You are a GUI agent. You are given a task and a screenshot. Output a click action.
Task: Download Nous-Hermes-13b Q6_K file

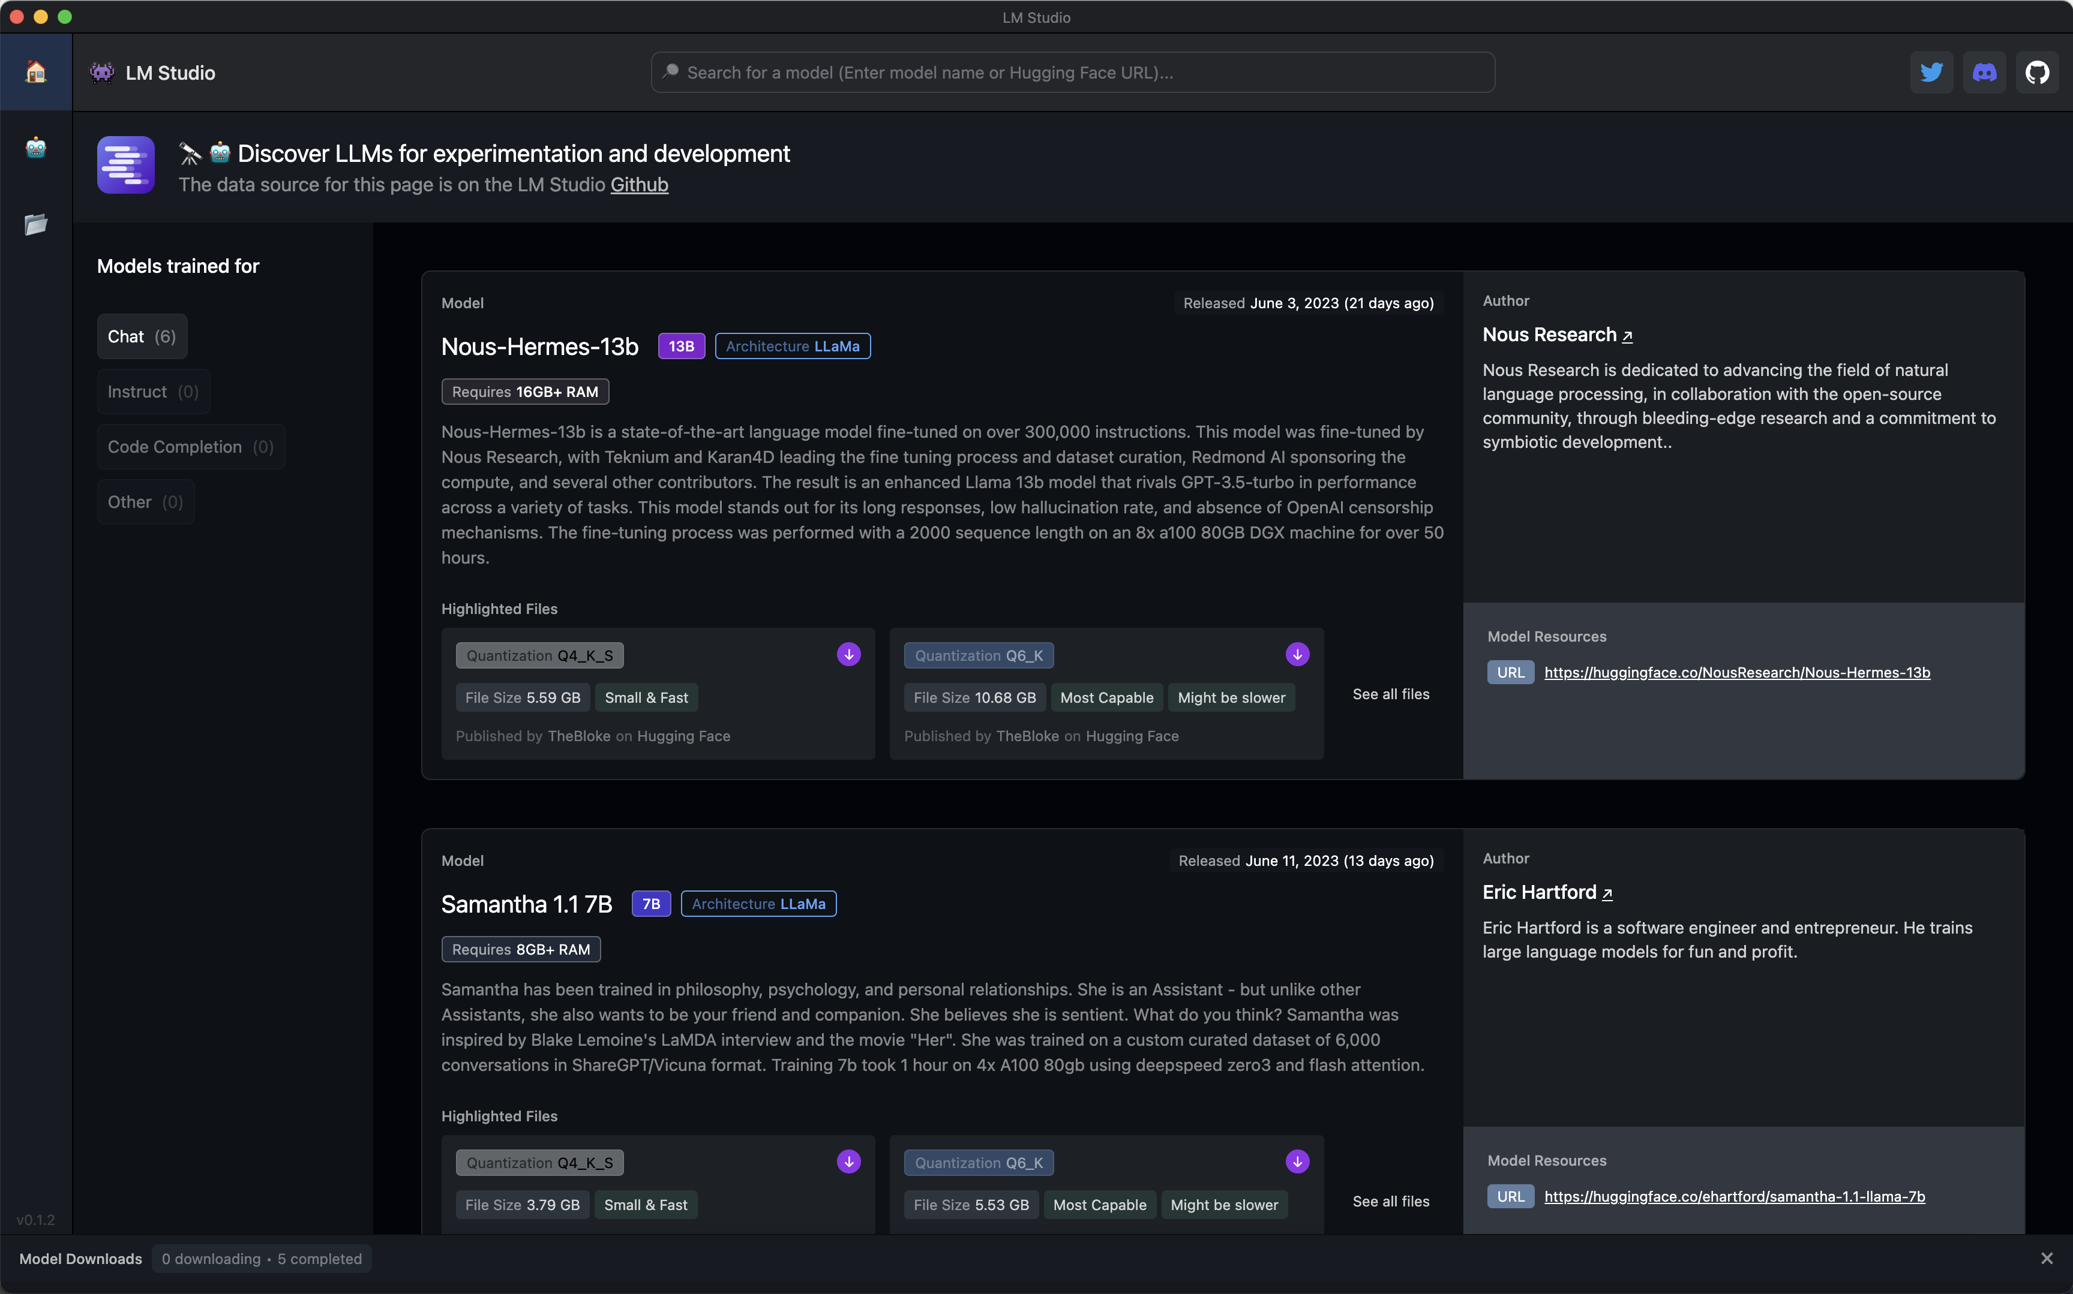coord(1297,655)
